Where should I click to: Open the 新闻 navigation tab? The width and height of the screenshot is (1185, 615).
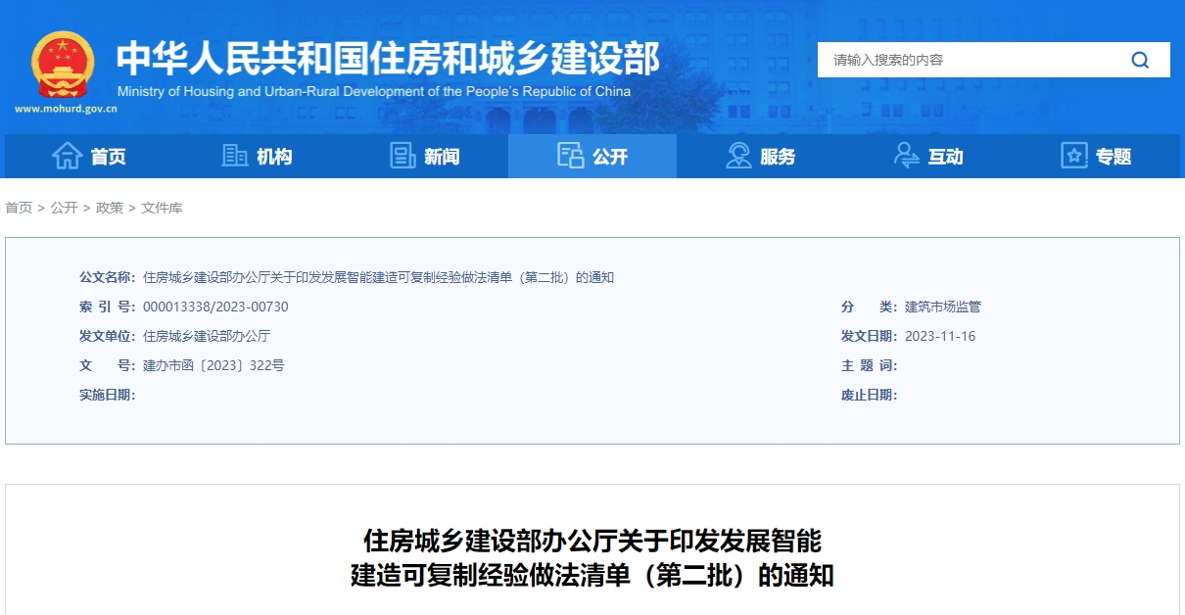[424, 157]
